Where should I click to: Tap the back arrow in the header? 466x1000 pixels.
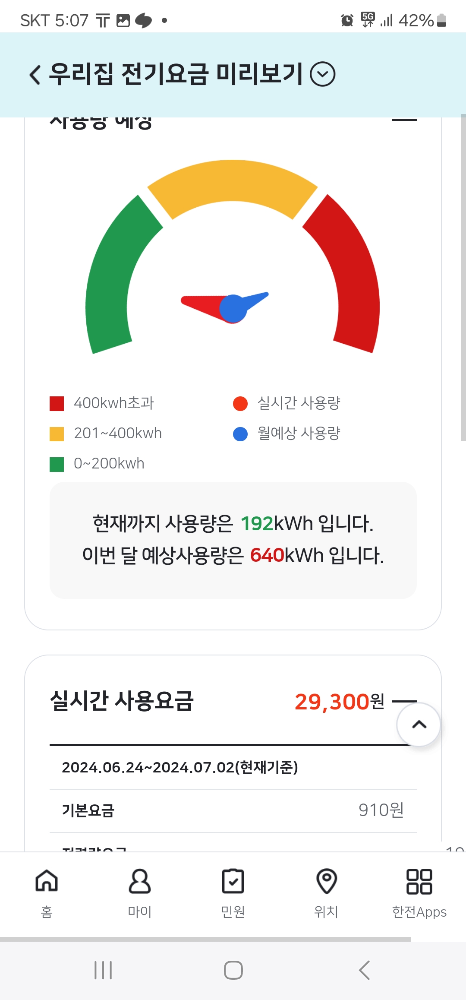[x=35, y=74]
